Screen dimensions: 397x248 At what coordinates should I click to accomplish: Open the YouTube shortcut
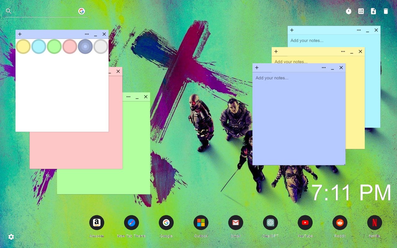point(305,223)
